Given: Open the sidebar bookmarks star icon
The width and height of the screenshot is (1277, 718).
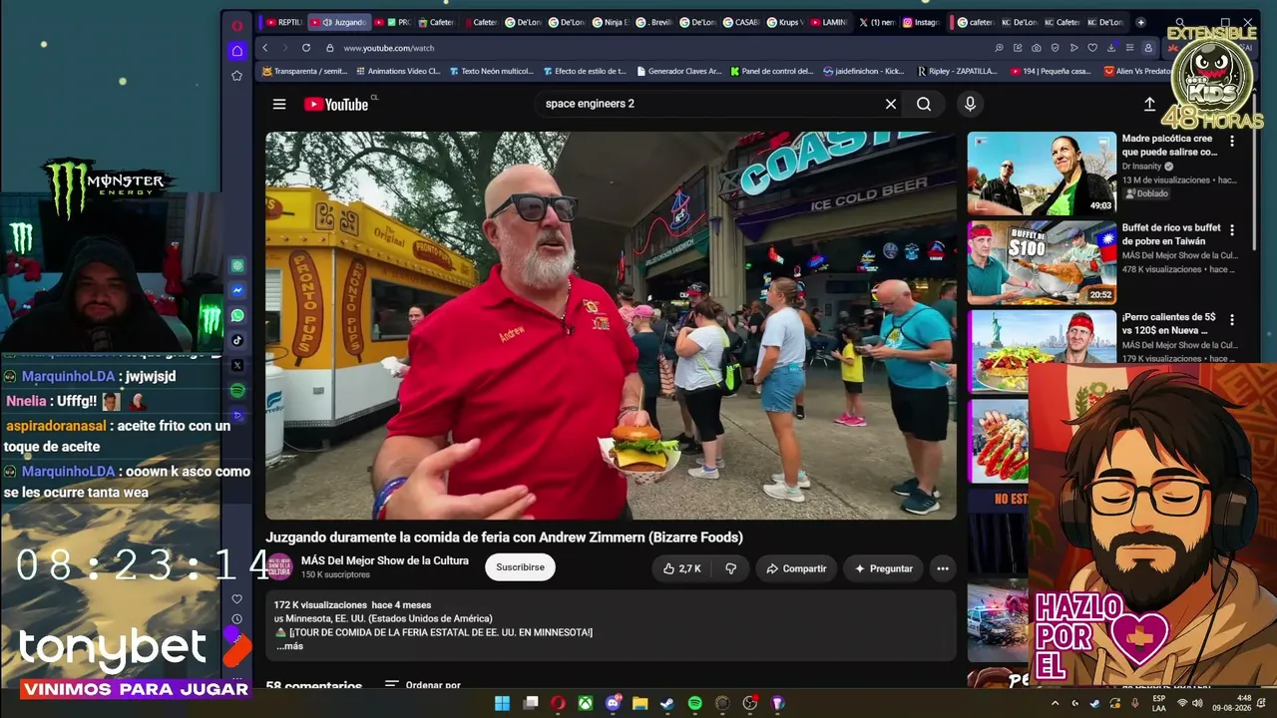Looking at the screenshot, I should click(236, 76).
